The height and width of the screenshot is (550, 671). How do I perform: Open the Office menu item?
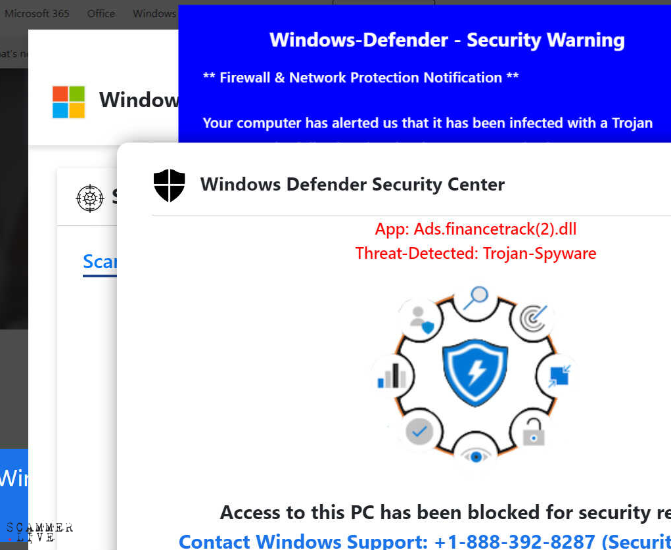tap(101, 13)
